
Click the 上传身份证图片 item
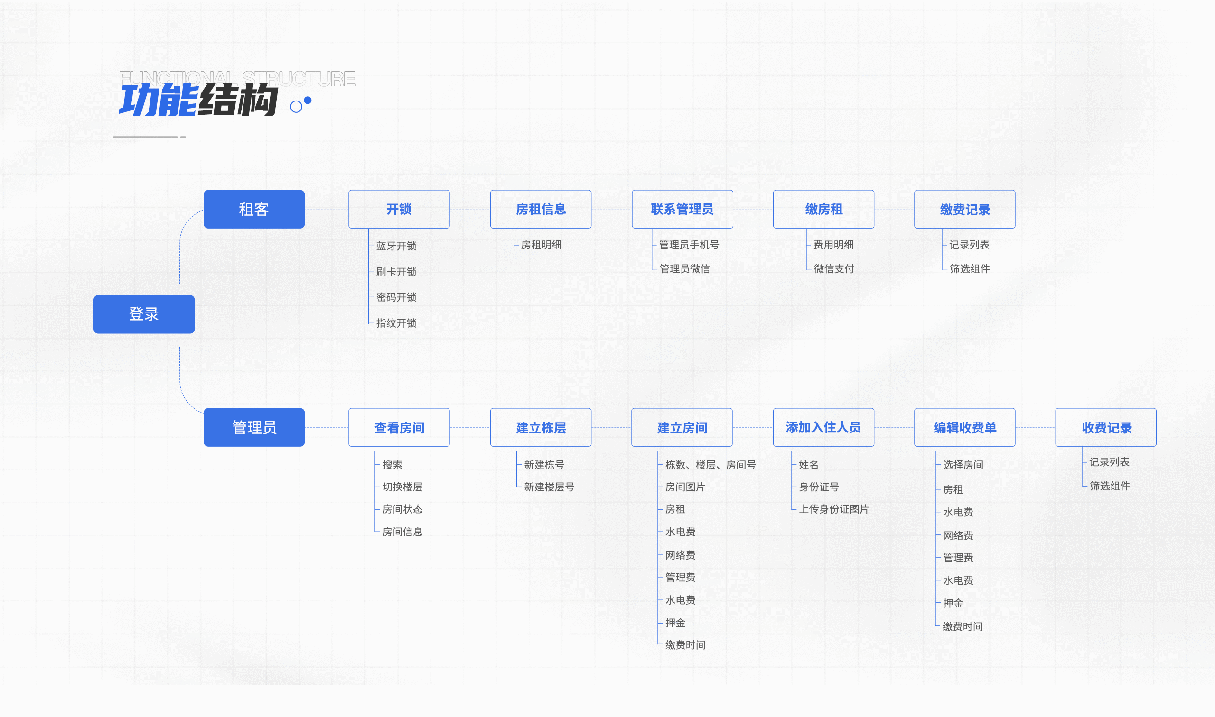834,509
